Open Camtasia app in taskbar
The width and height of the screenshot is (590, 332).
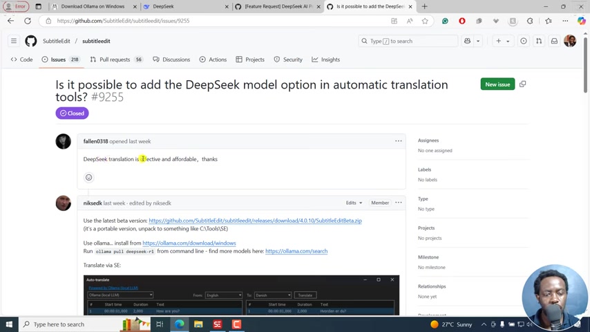tap(236, 324)
